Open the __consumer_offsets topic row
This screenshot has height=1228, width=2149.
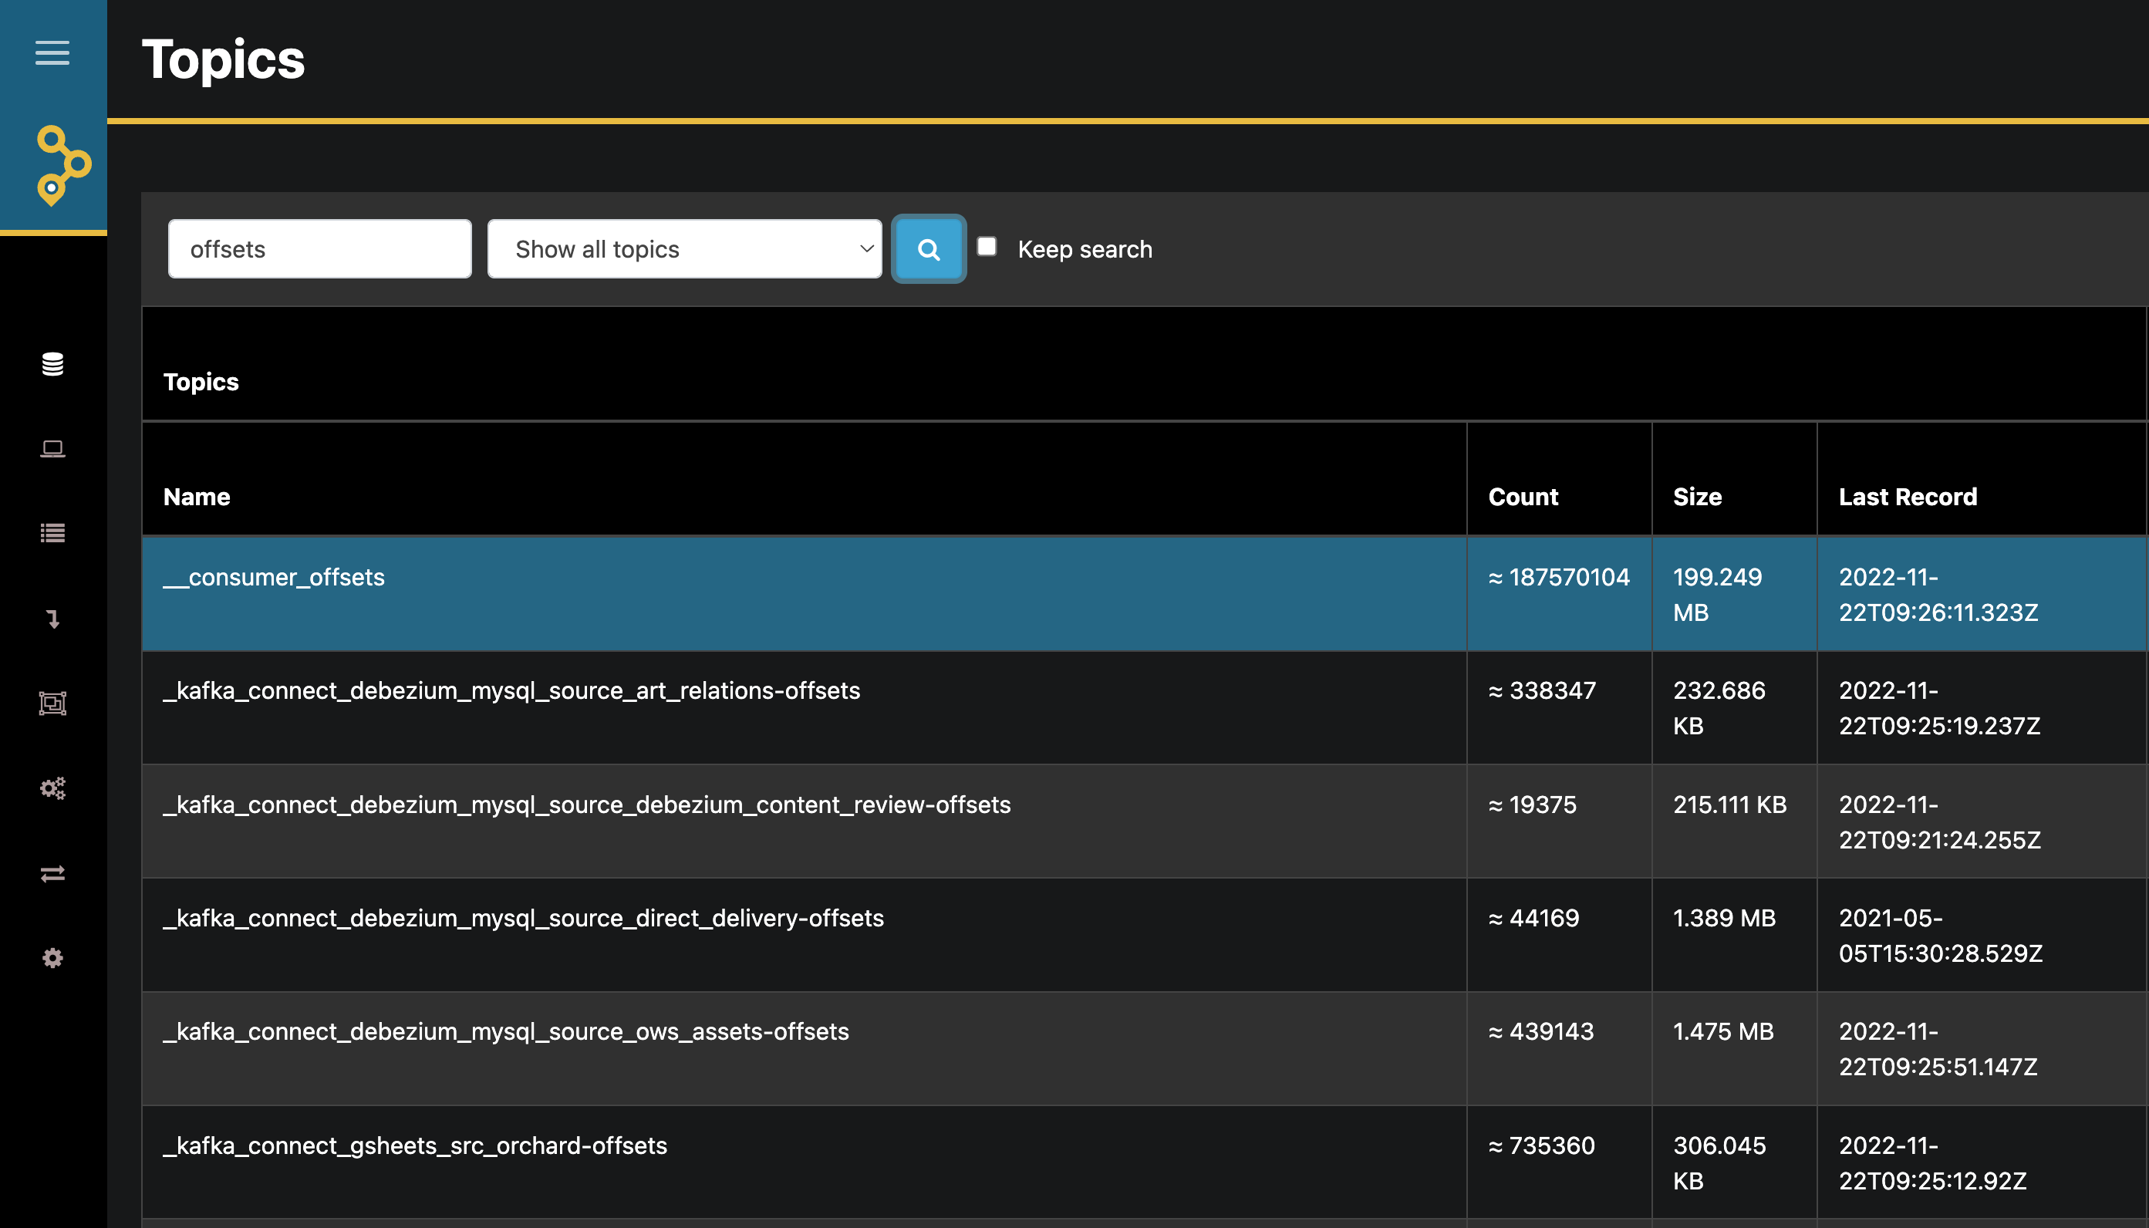pos(1144,595)
